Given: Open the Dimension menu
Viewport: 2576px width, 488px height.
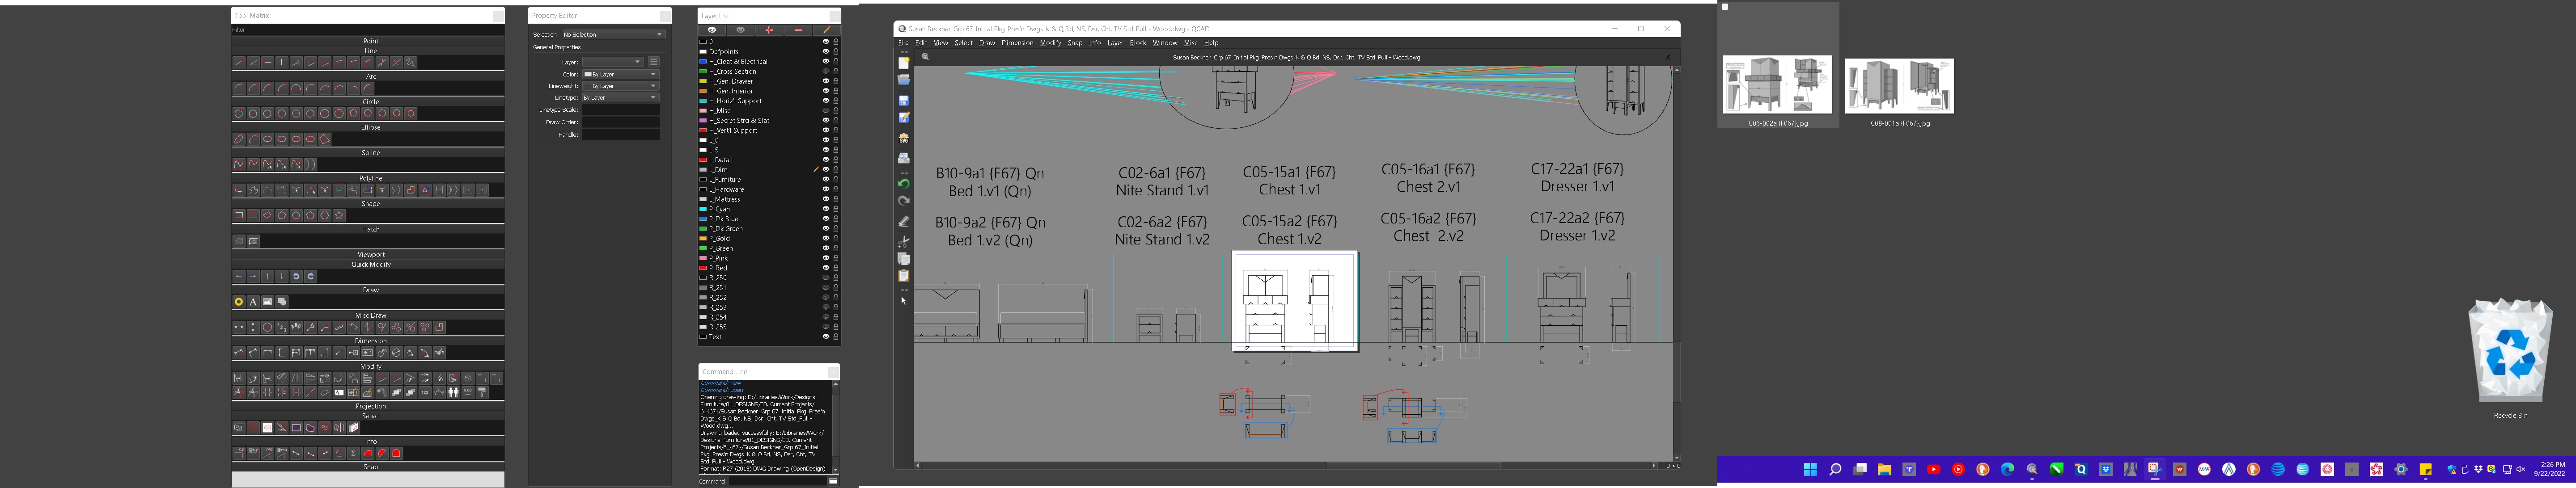Looking at the screenshot, I should pyautogui.click(x=1017, y=43).
